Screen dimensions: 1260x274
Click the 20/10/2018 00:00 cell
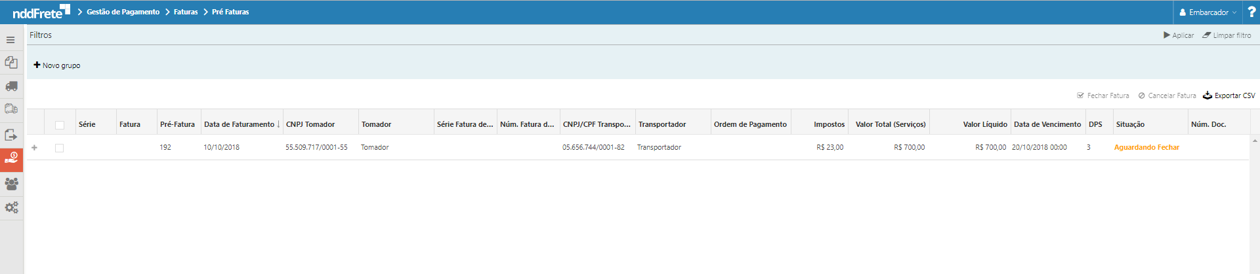1039,147
